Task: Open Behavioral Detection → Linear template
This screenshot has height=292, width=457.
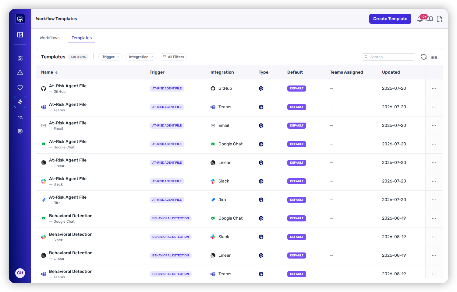Action: pos(71,255)
